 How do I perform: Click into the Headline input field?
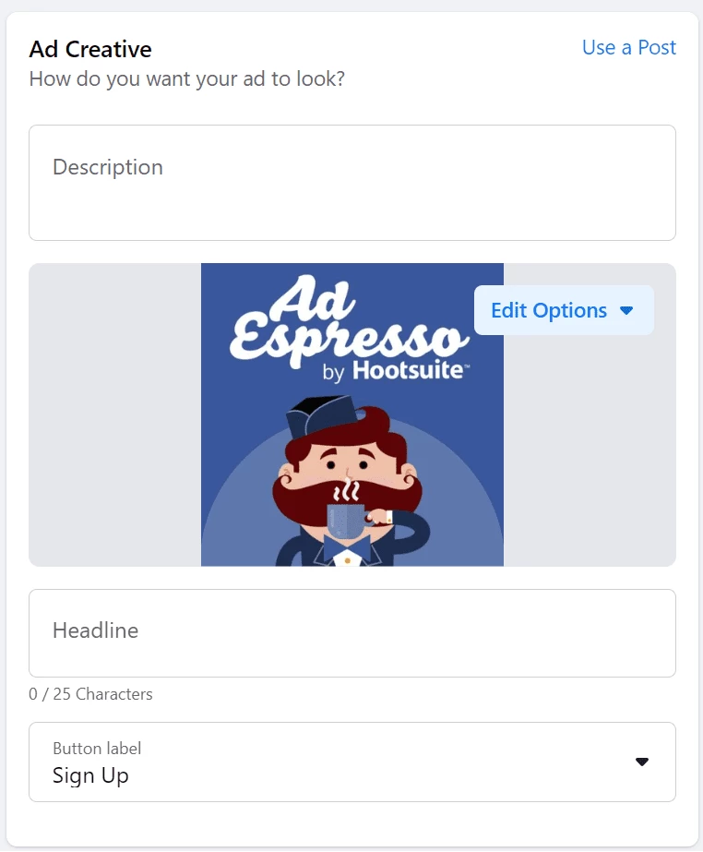click(x=352, y=633)
